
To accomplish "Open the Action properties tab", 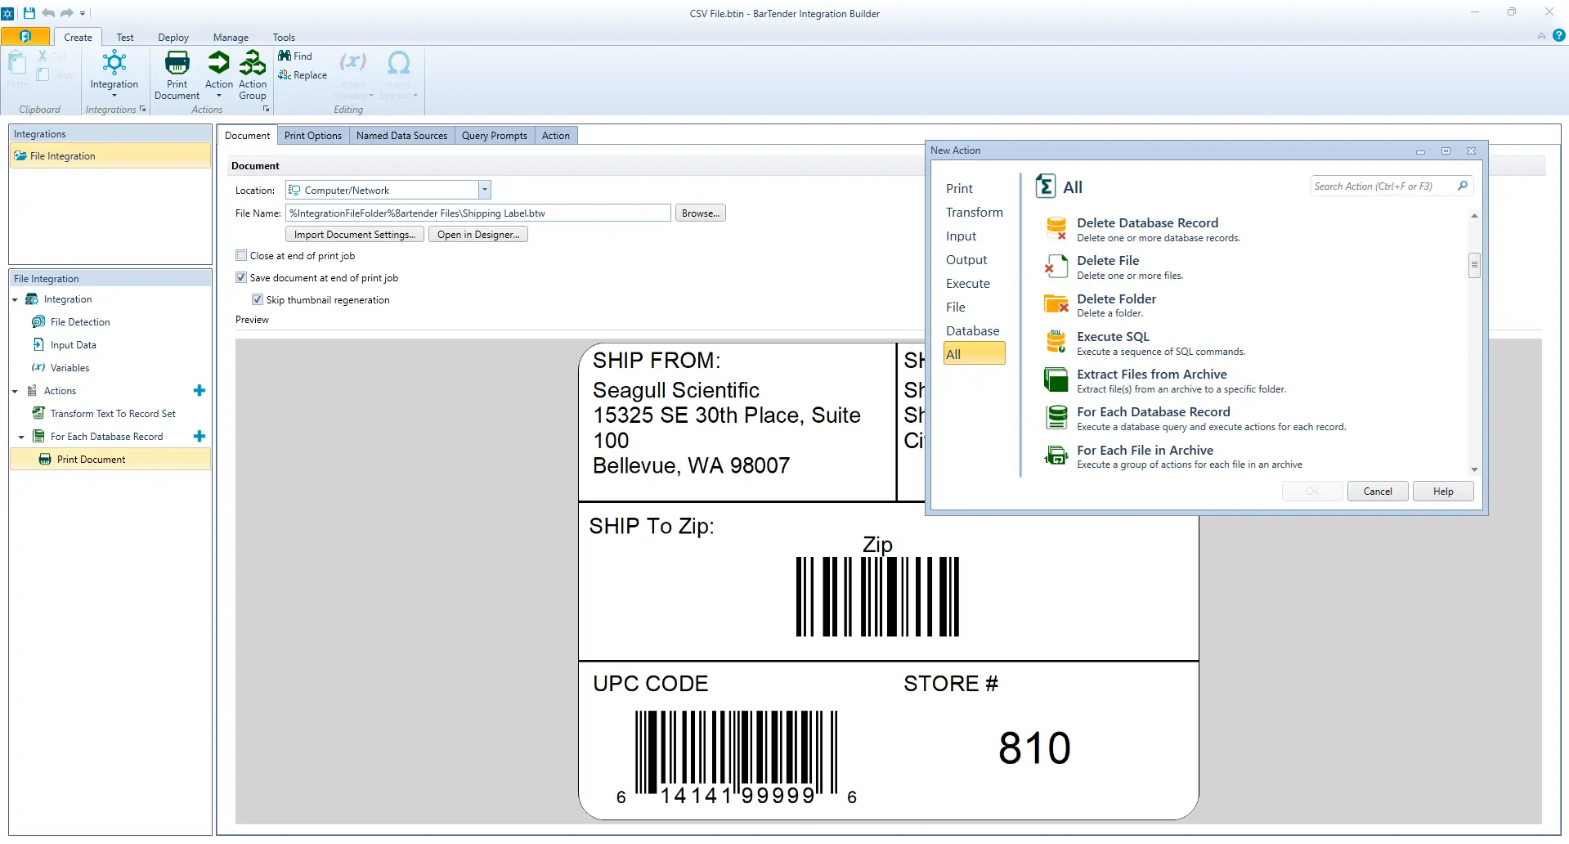I will (x=556, y=136).
